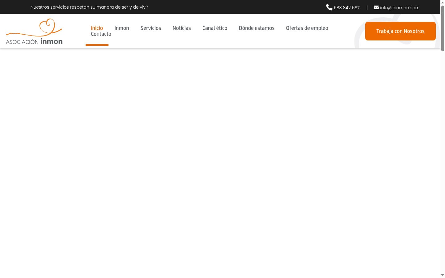445x278 pixels.
Task: Open the info@ainmon.com email link
Action: pos(400,8)
